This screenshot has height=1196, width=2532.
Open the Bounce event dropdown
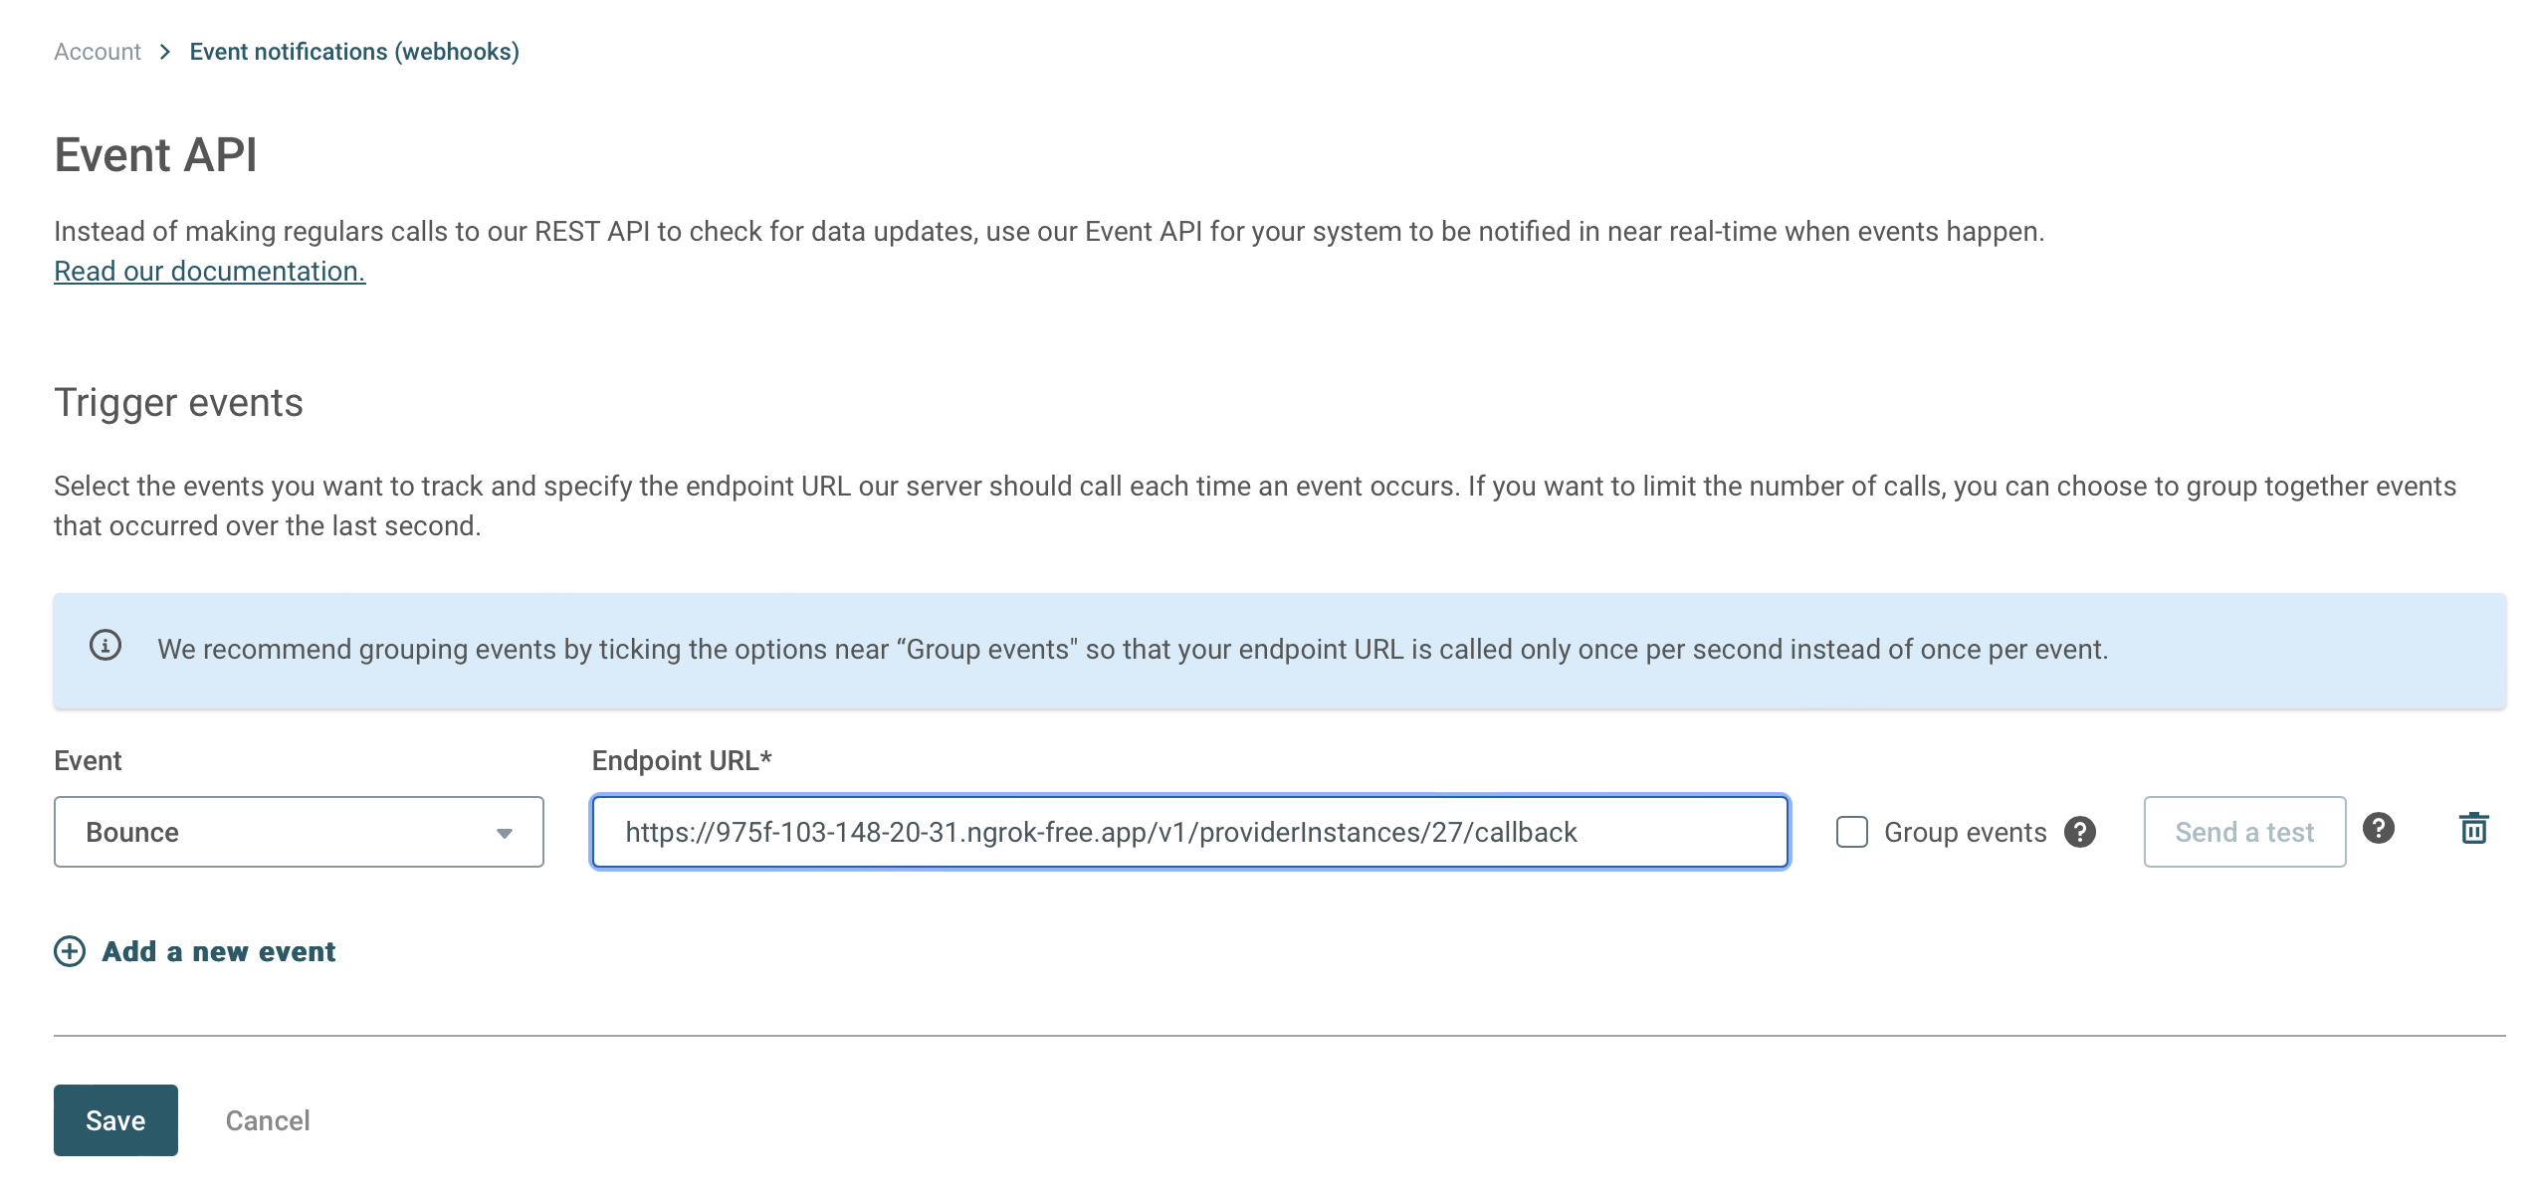pos(299,832)
